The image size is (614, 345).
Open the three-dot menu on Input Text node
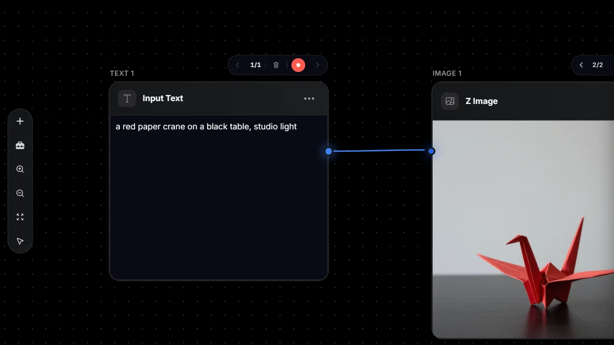pos(309,99)
